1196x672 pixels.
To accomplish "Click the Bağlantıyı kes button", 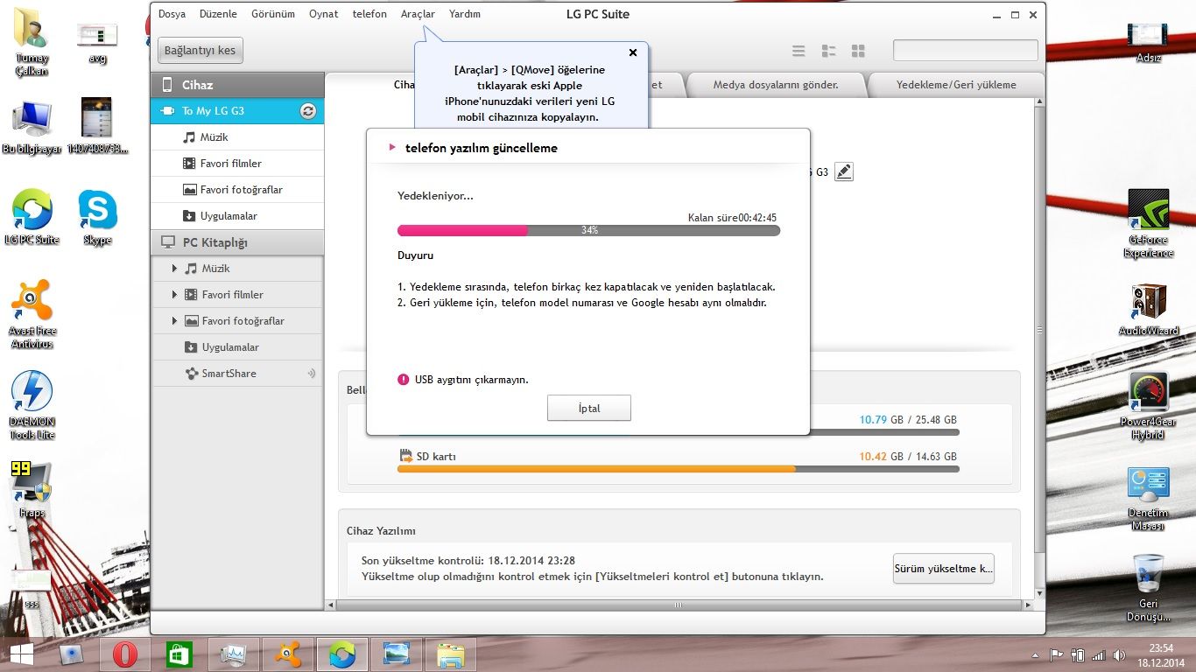I will 201,50.
